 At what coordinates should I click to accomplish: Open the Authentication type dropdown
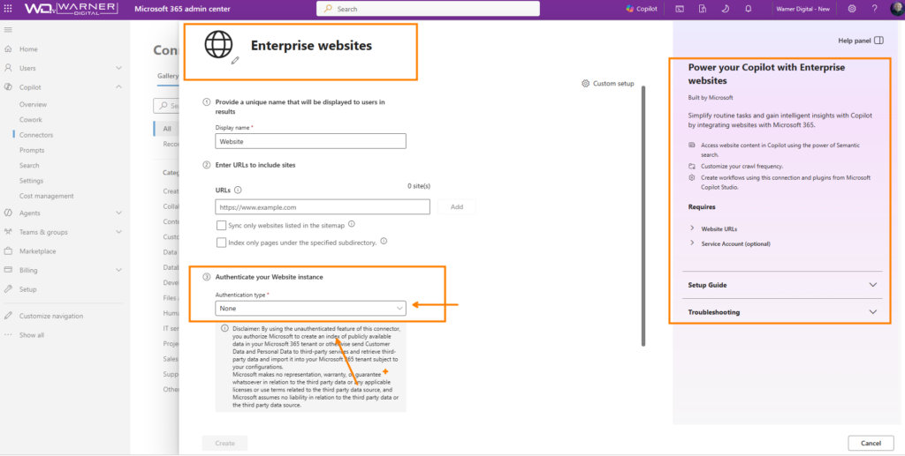[x=310, y=308]
